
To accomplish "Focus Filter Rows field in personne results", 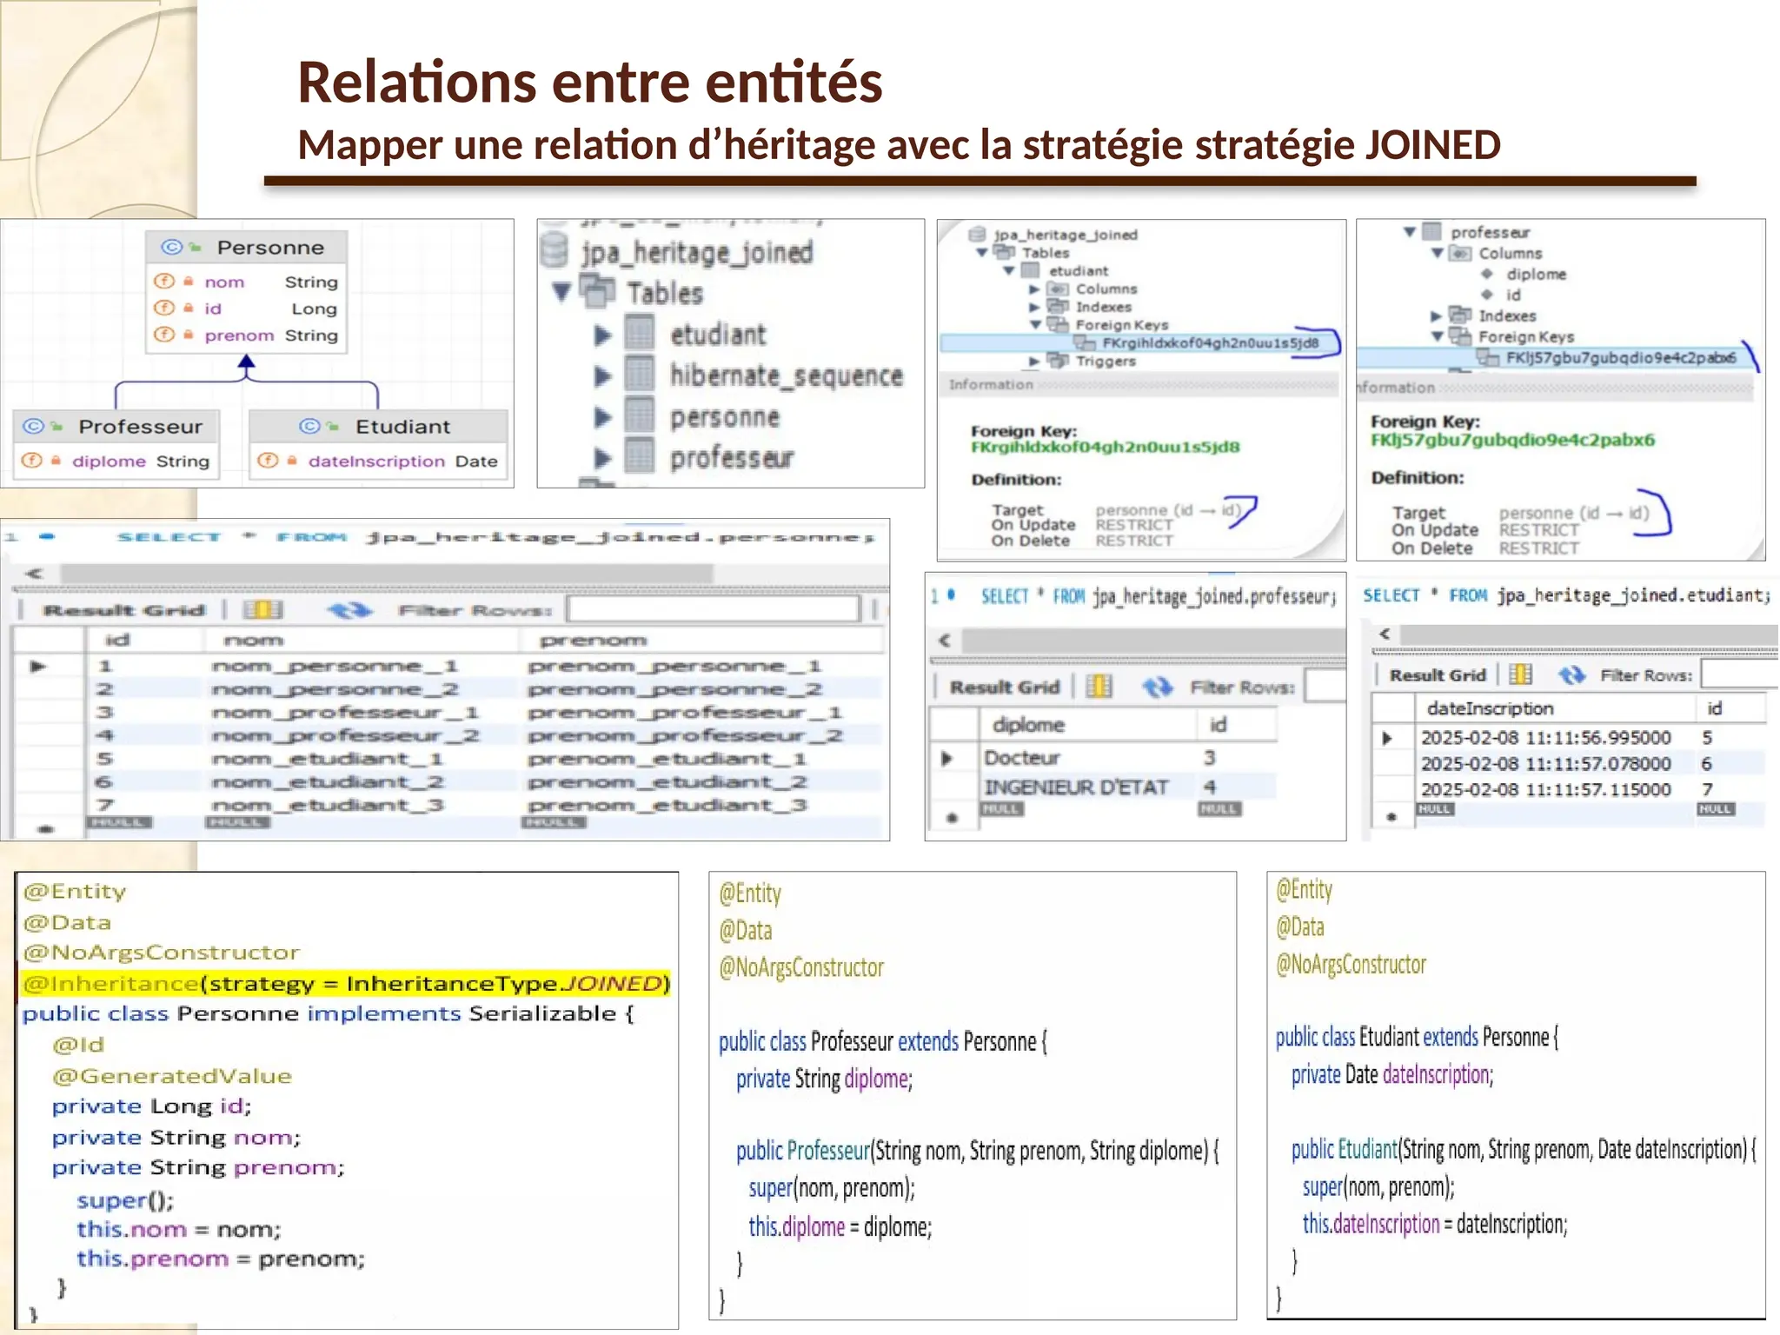I will coord(714,609).
